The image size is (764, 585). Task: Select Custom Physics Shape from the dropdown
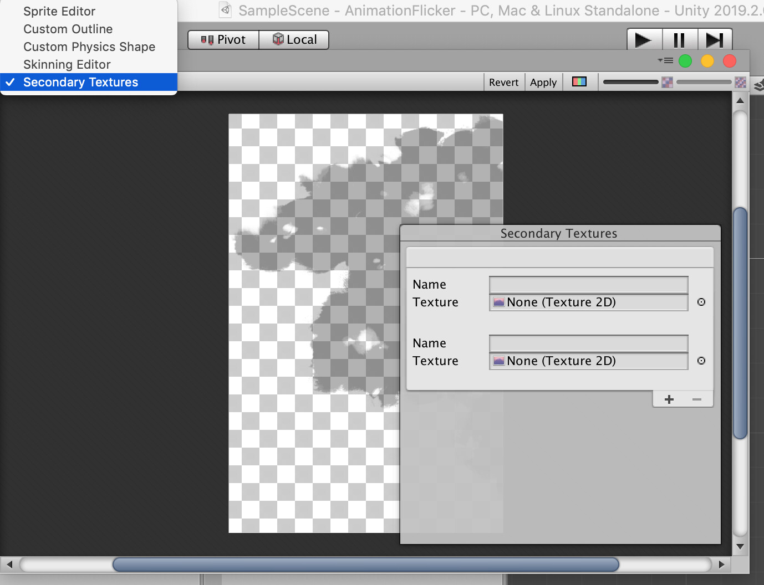pyautogui.click(x=89, y=47)
